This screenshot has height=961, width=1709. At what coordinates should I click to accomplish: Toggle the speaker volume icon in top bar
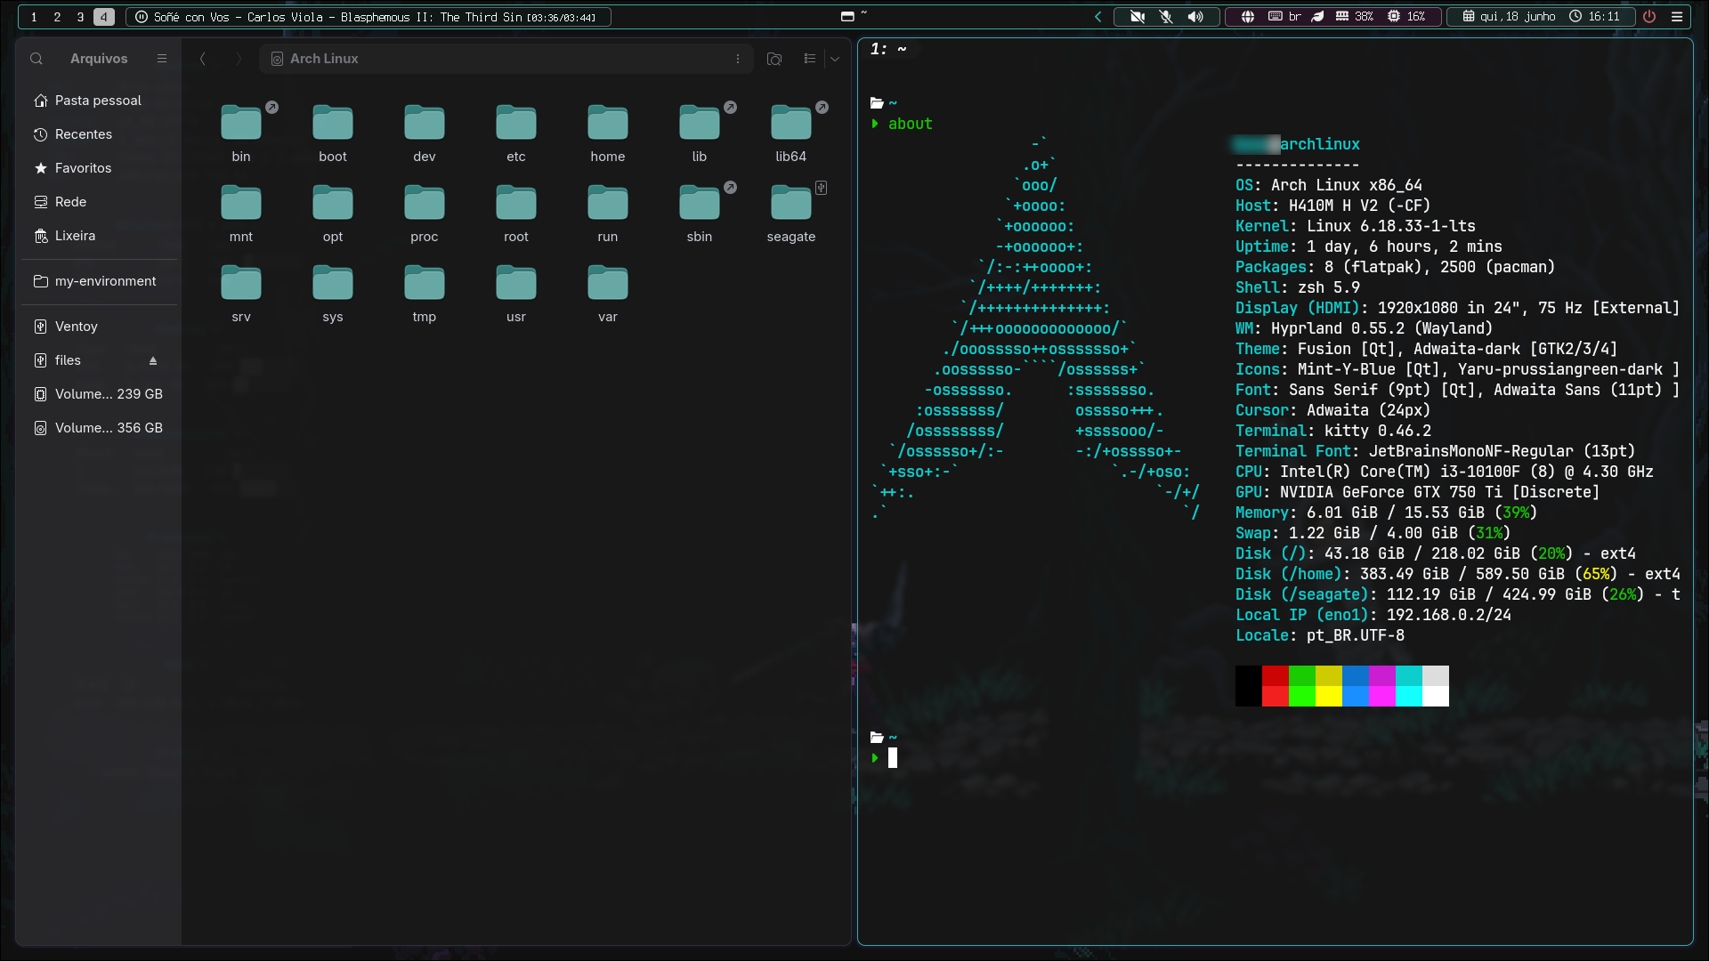point(1195,17)
